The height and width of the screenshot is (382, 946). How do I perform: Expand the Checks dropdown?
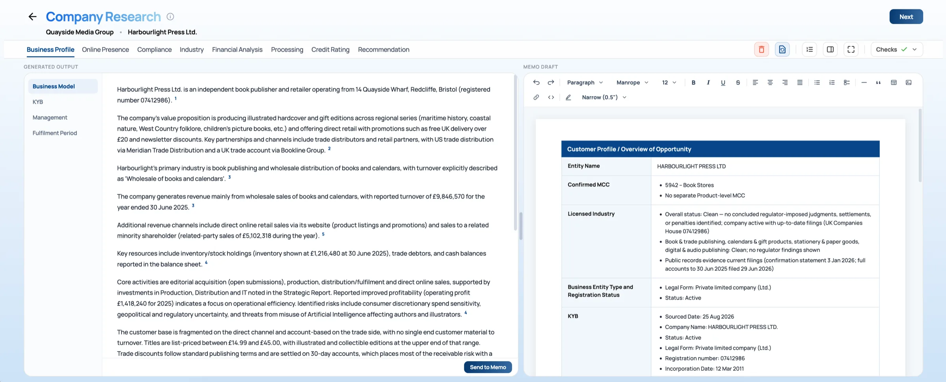(x=897, y=50)
